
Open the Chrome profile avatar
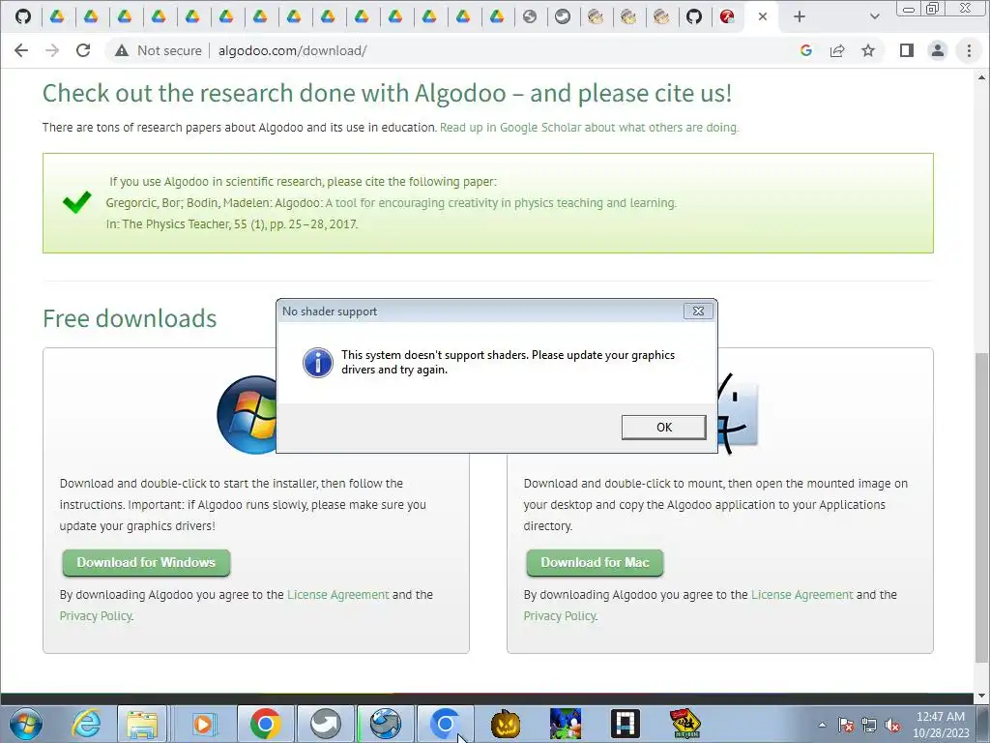(x=938, y=50)
